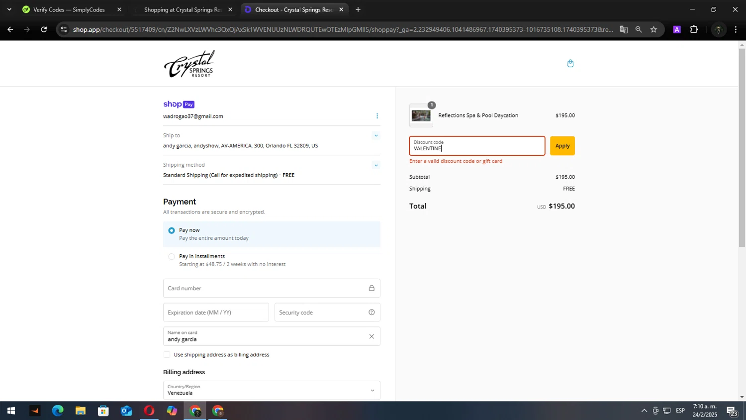746x420 pixels.
Task: Close the Checkout tab
Action: point(341,9)
